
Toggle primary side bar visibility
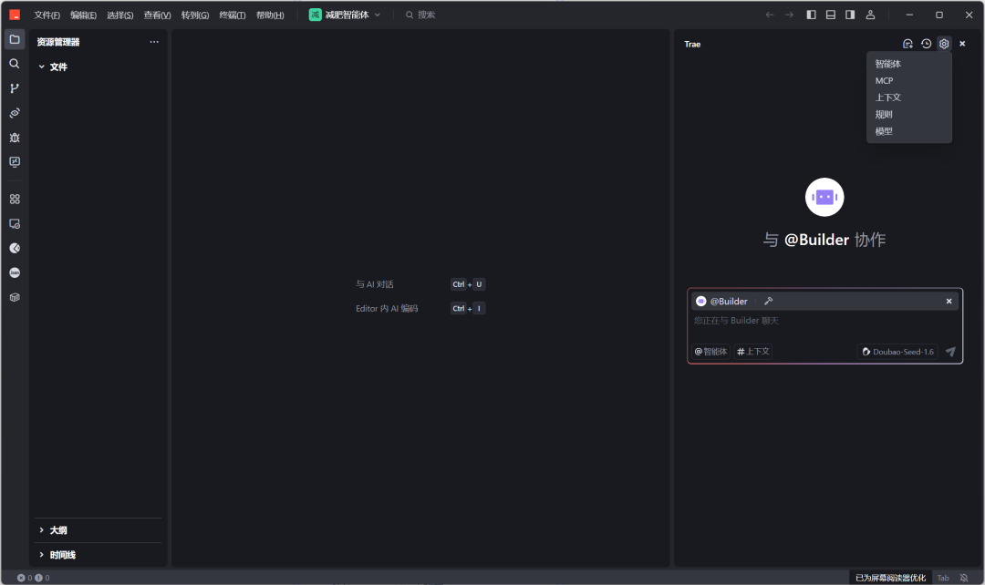(x=811, y=15)
